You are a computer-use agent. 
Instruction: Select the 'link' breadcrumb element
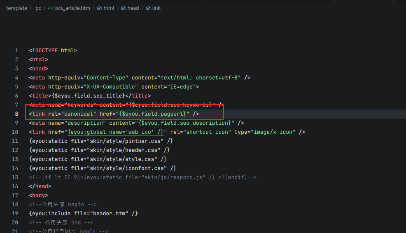pos(156,8)
